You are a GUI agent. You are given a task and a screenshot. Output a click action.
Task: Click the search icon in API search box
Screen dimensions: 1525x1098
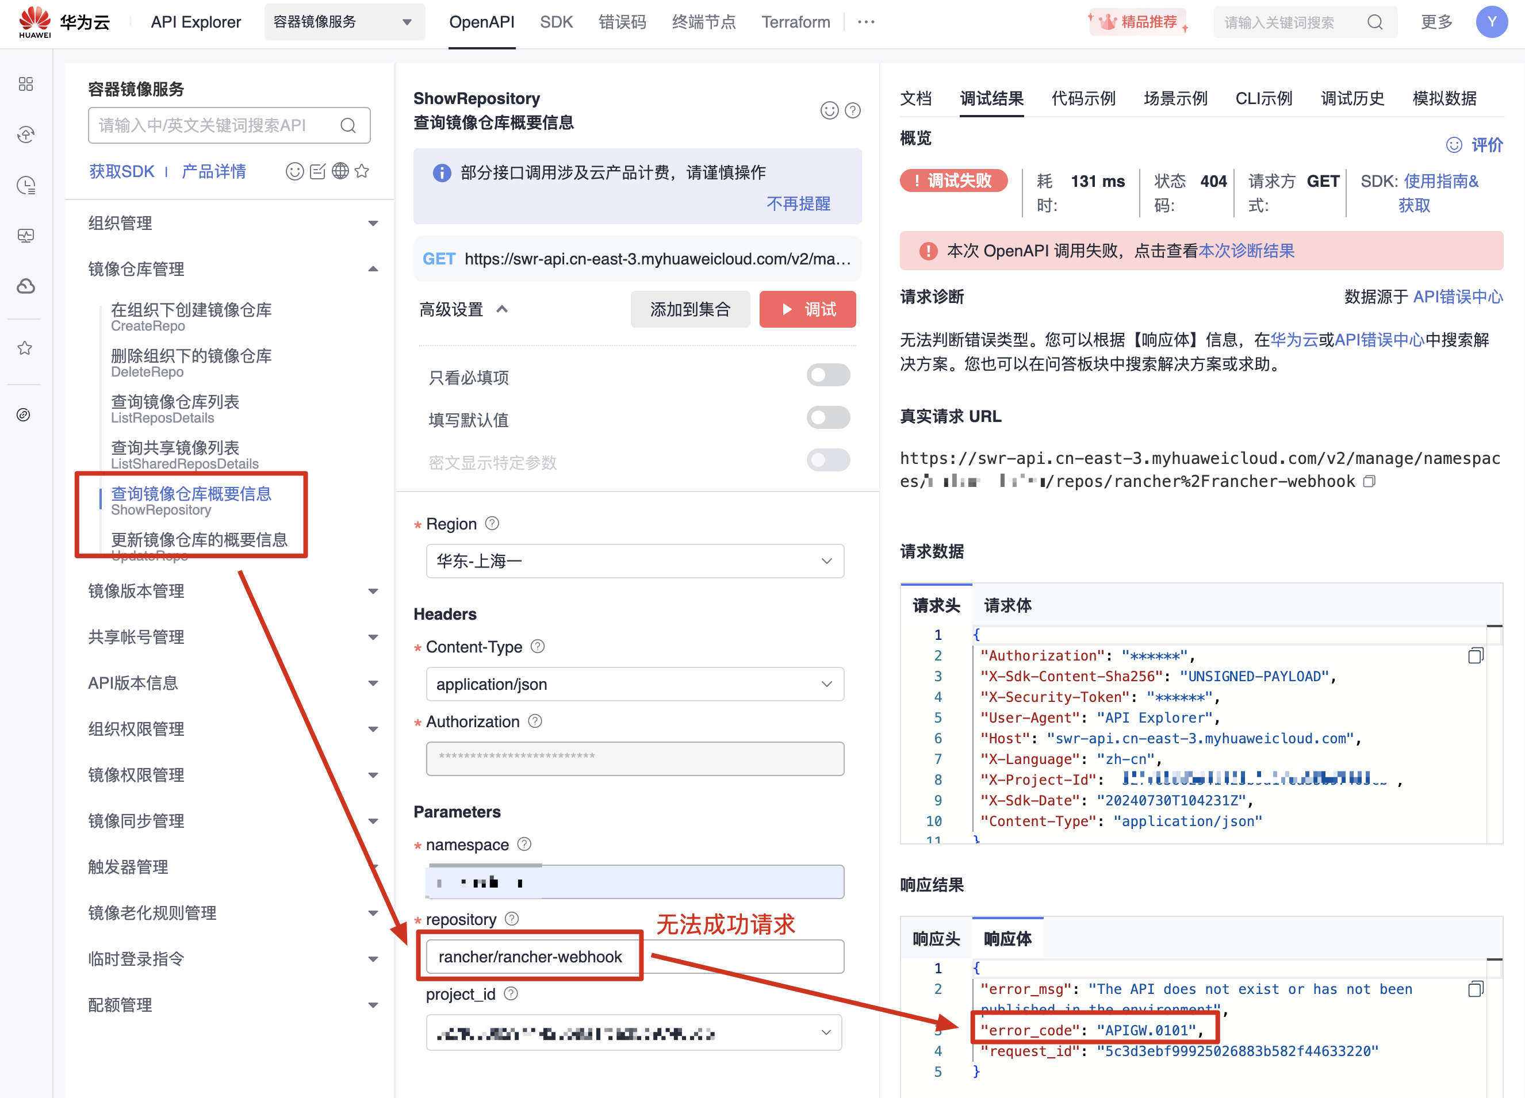tap(348, 126)
